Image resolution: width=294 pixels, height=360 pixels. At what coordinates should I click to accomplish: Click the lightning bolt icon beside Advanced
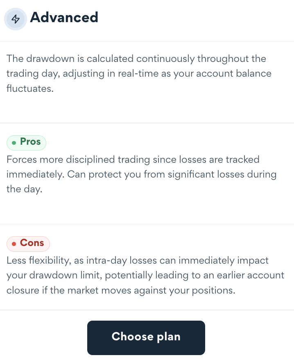(16, 19)
